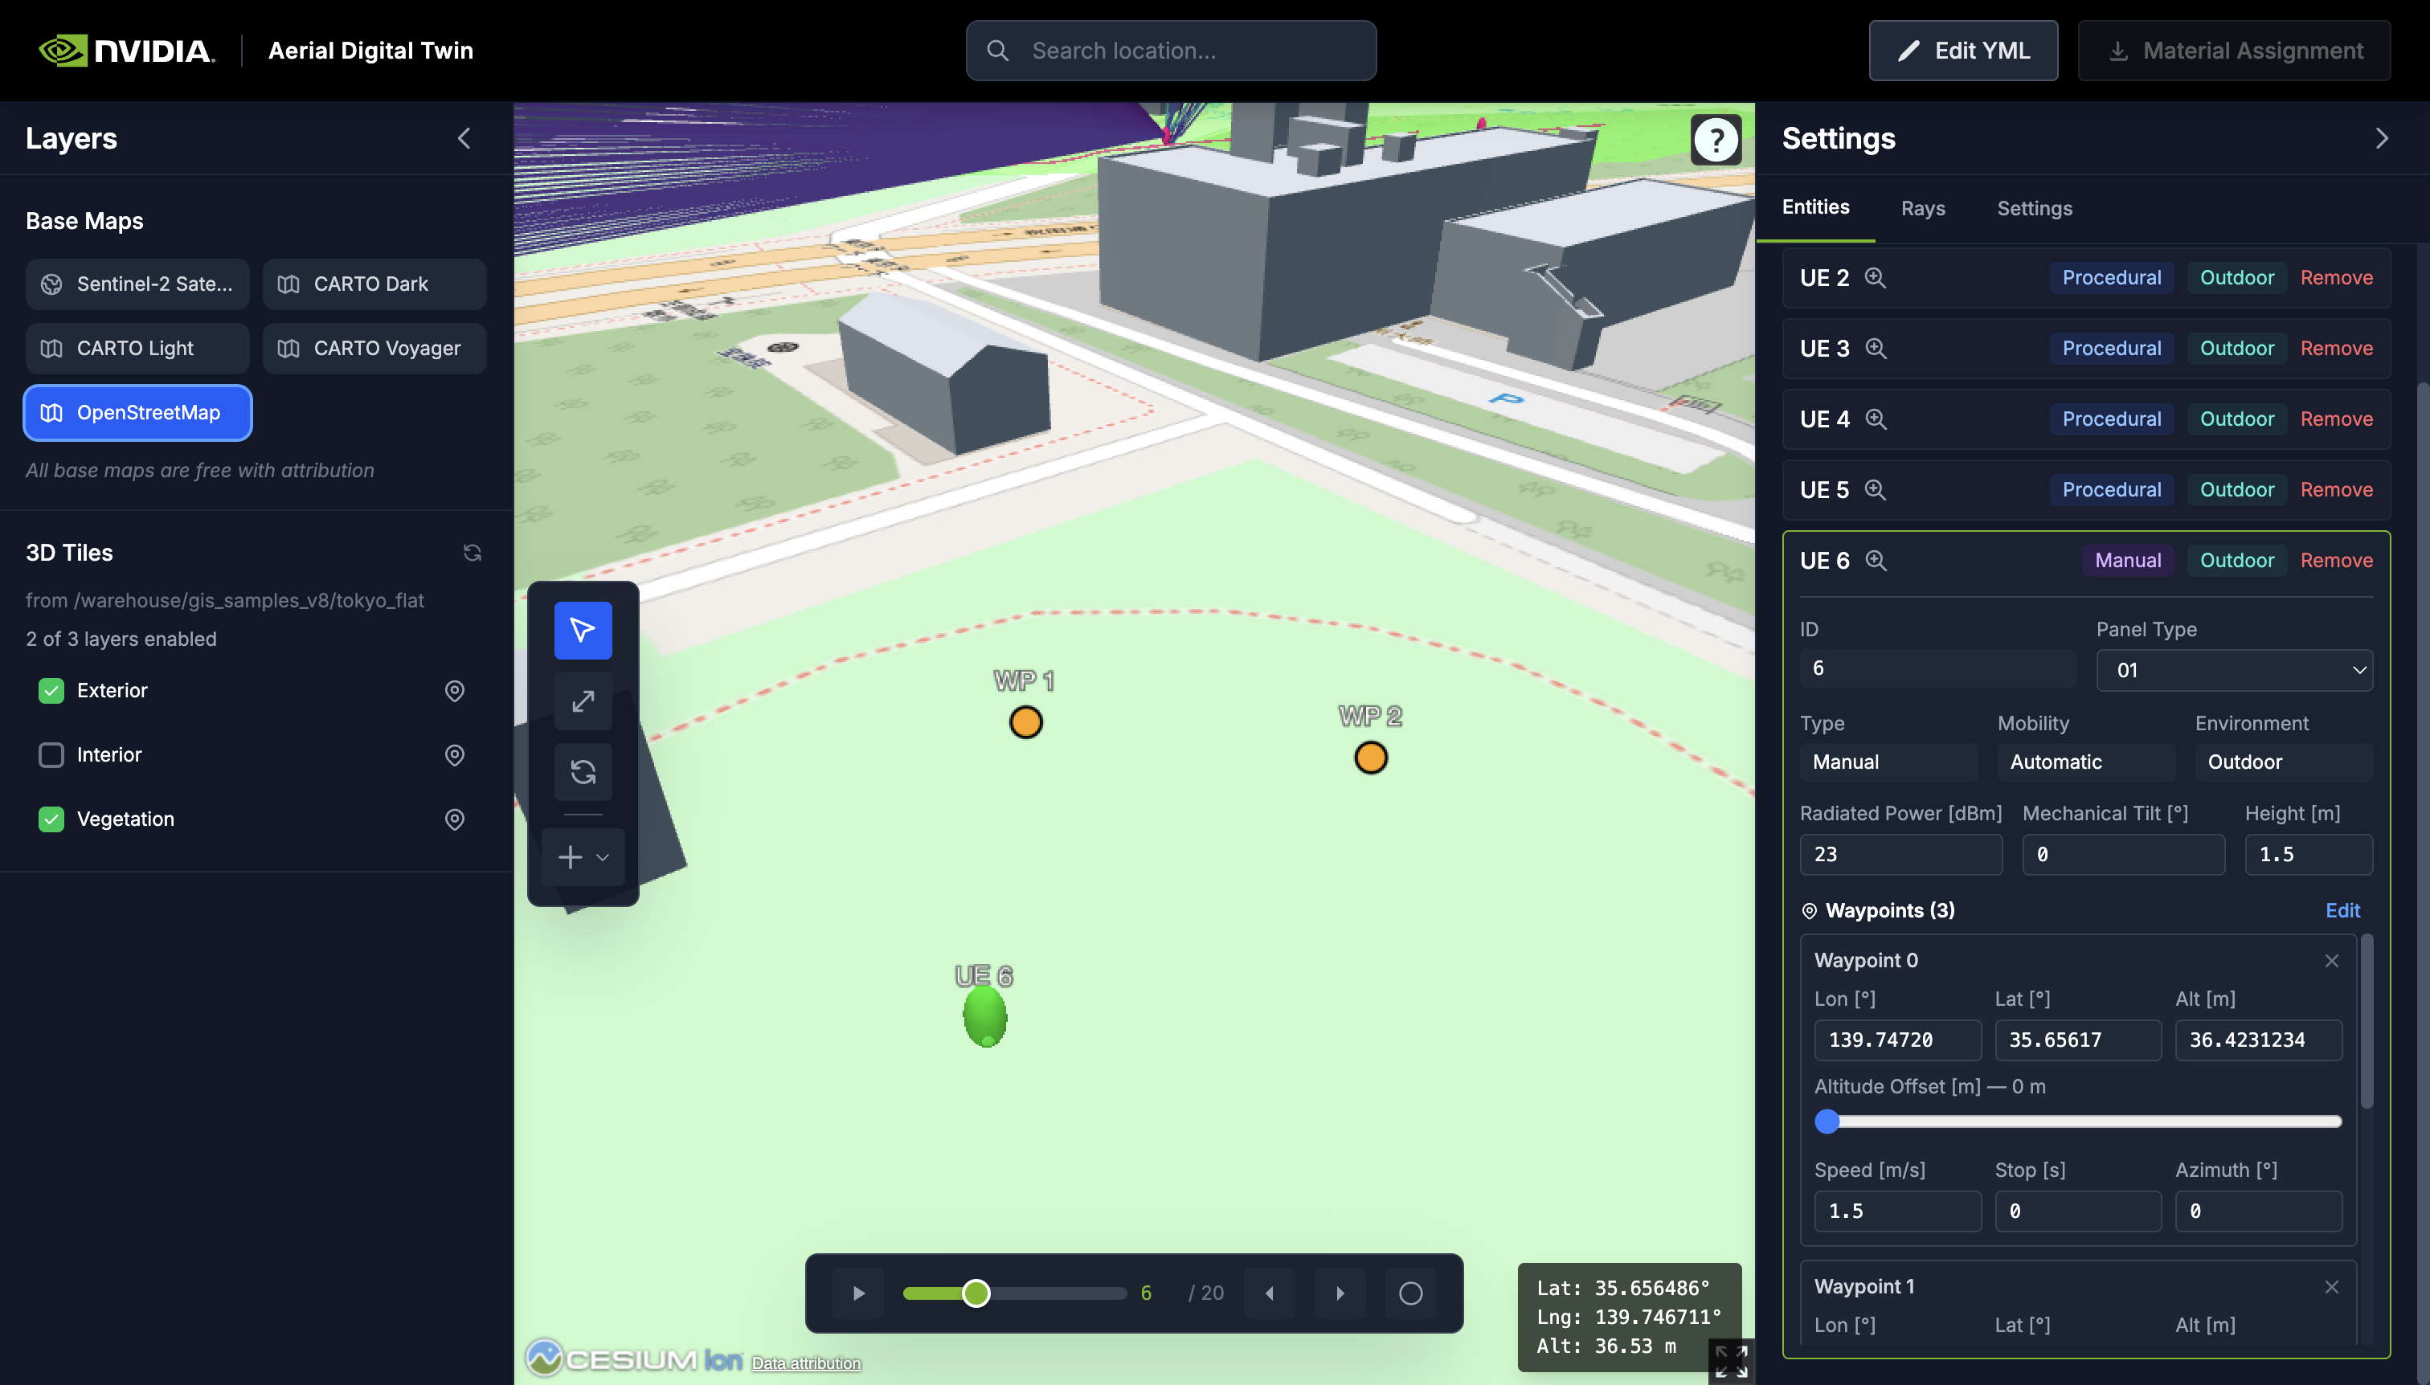Click Waypoint 0 Lon input field
Screen dimensions: 2430x1385
point(1897,1040)
